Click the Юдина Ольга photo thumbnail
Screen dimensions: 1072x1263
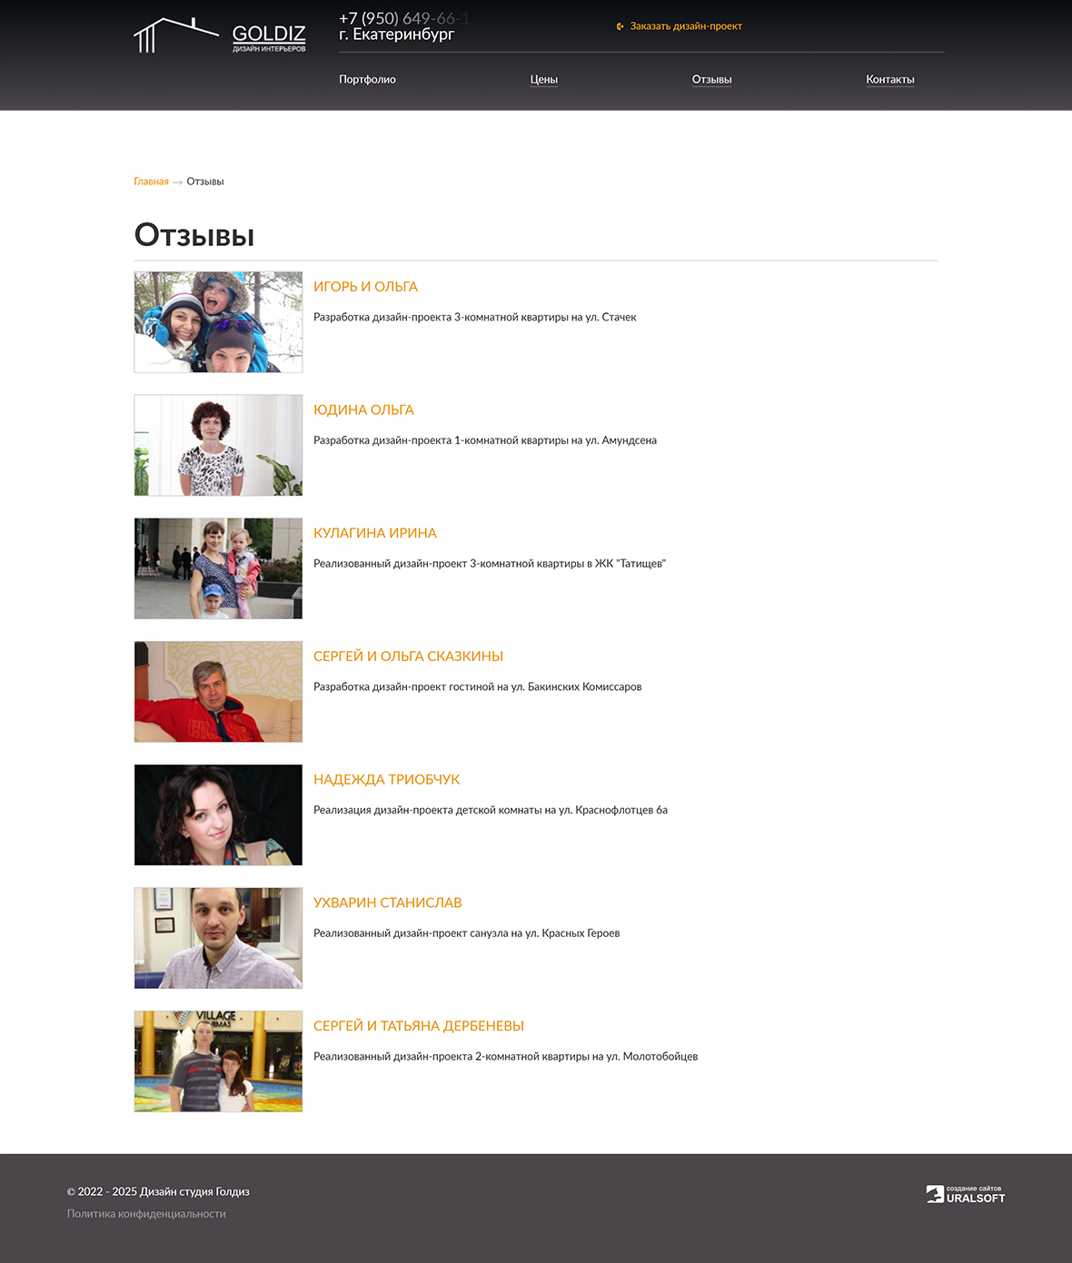[218, 445]
